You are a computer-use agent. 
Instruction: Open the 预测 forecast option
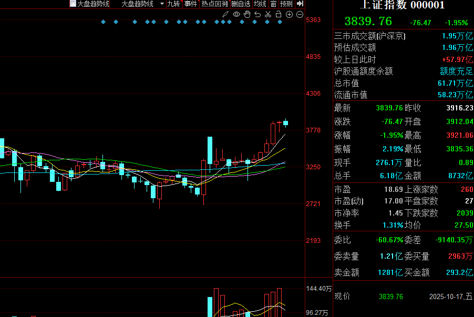(286, 4)
